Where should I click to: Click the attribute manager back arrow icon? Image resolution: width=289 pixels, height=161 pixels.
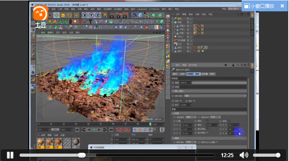pyautogui.click(x=225, y=65)
